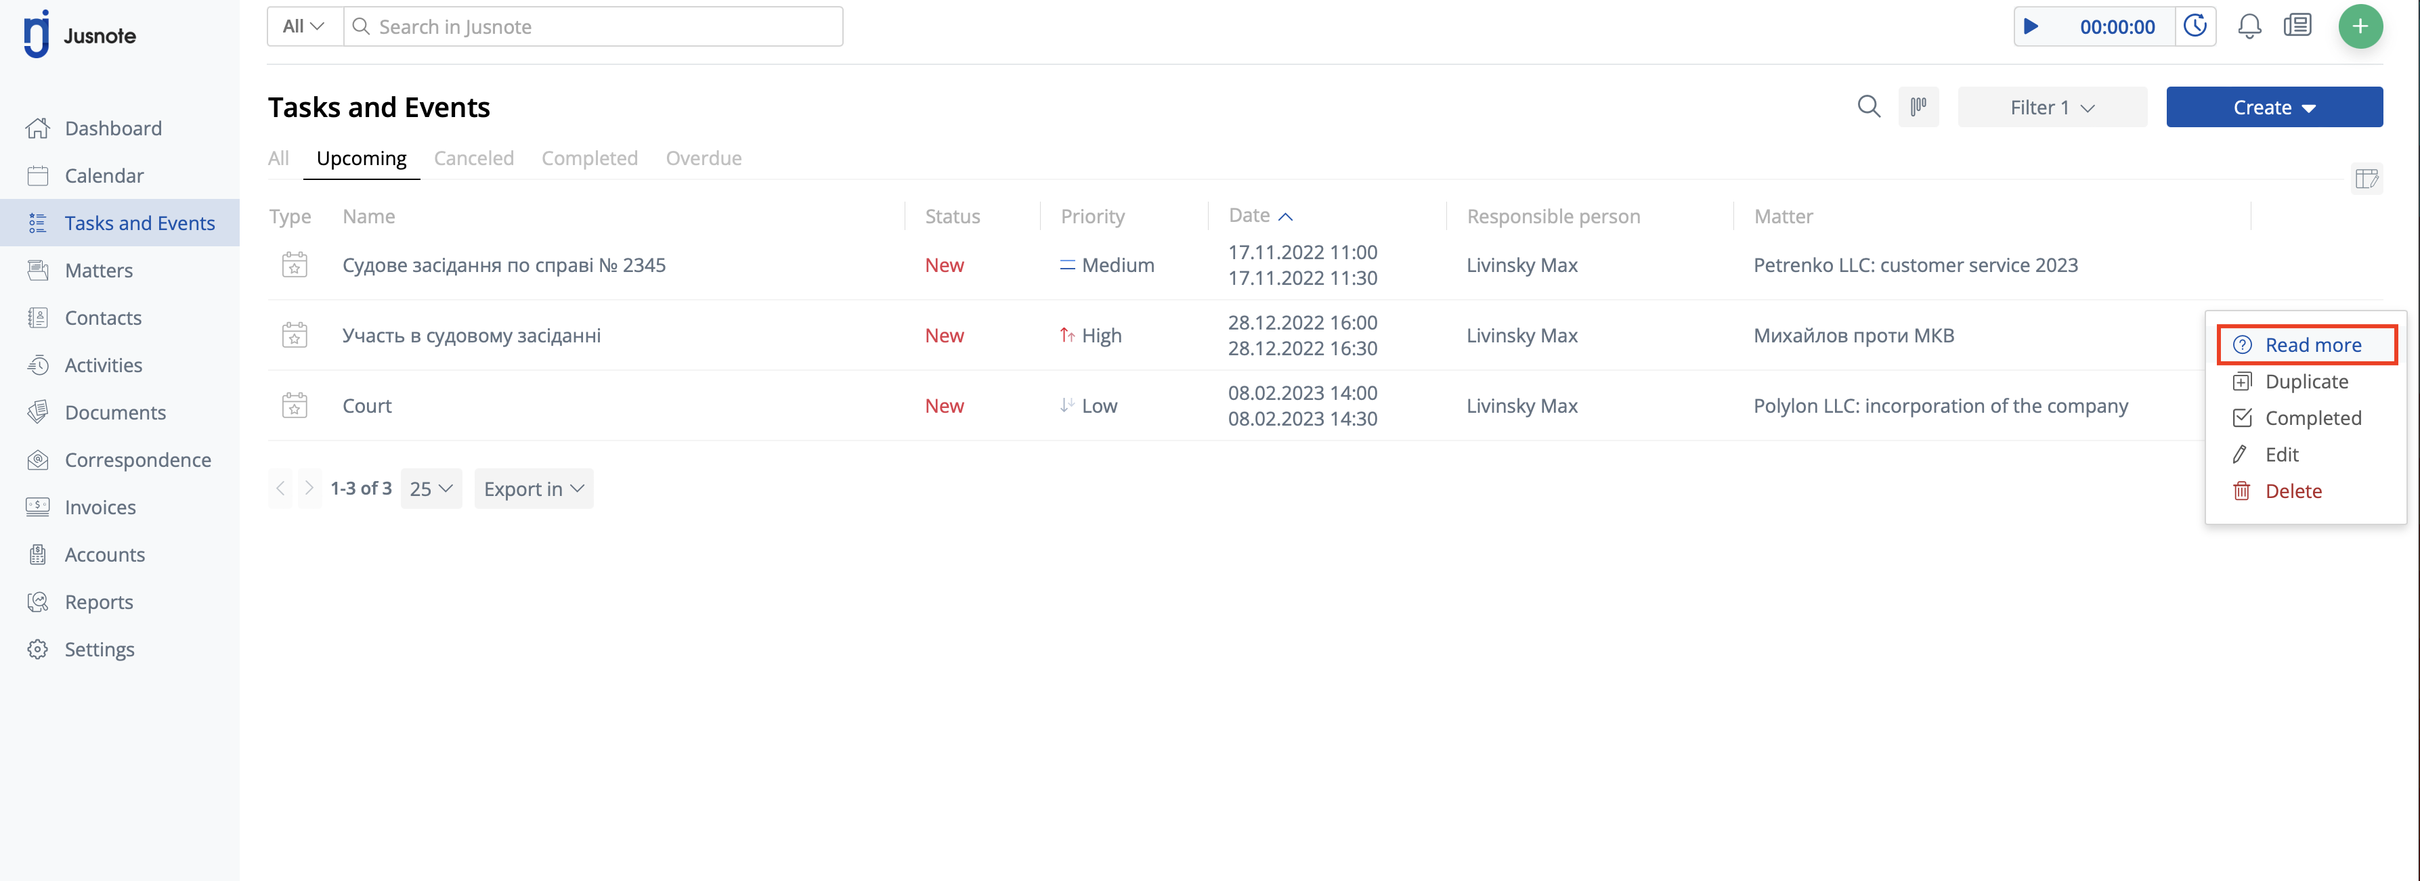Click the search magnifier in Tasks toolbar

pos(1870,106)
